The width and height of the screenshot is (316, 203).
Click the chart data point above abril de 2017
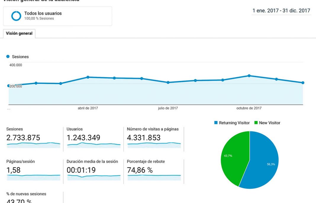[x=88, y=77]
